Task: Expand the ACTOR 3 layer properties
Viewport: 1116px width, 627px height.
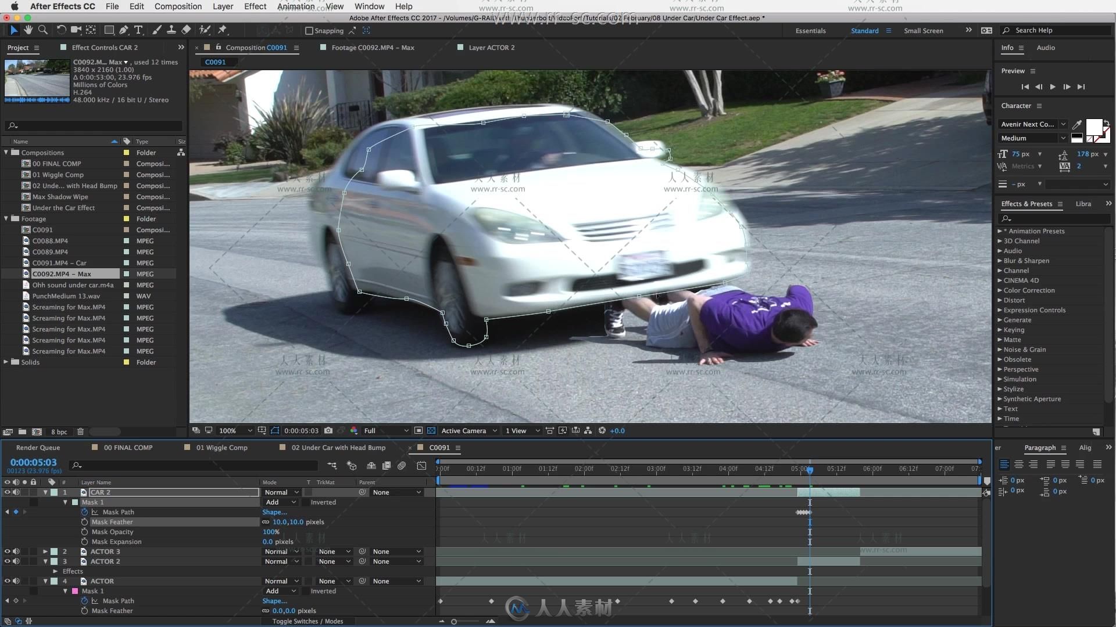Action: coord(45,552)
